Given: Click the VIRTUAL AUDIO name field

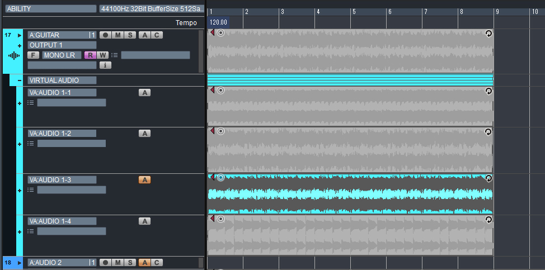Looking at the screenshot, I should [x=62, y=80].
